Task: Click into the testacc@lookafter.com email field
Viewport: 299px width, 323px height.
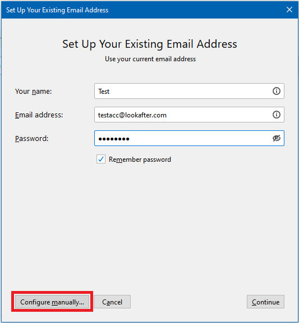Action: [189, 115]
